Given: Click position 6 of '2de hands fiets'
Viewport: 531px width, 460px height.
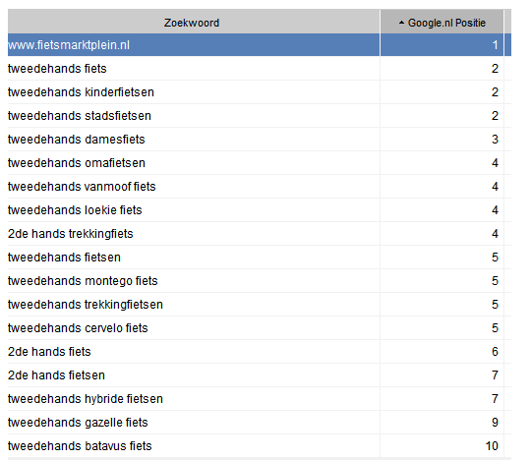Looking at the screenshot, I should pyautogui.click(x=495, y=352).
